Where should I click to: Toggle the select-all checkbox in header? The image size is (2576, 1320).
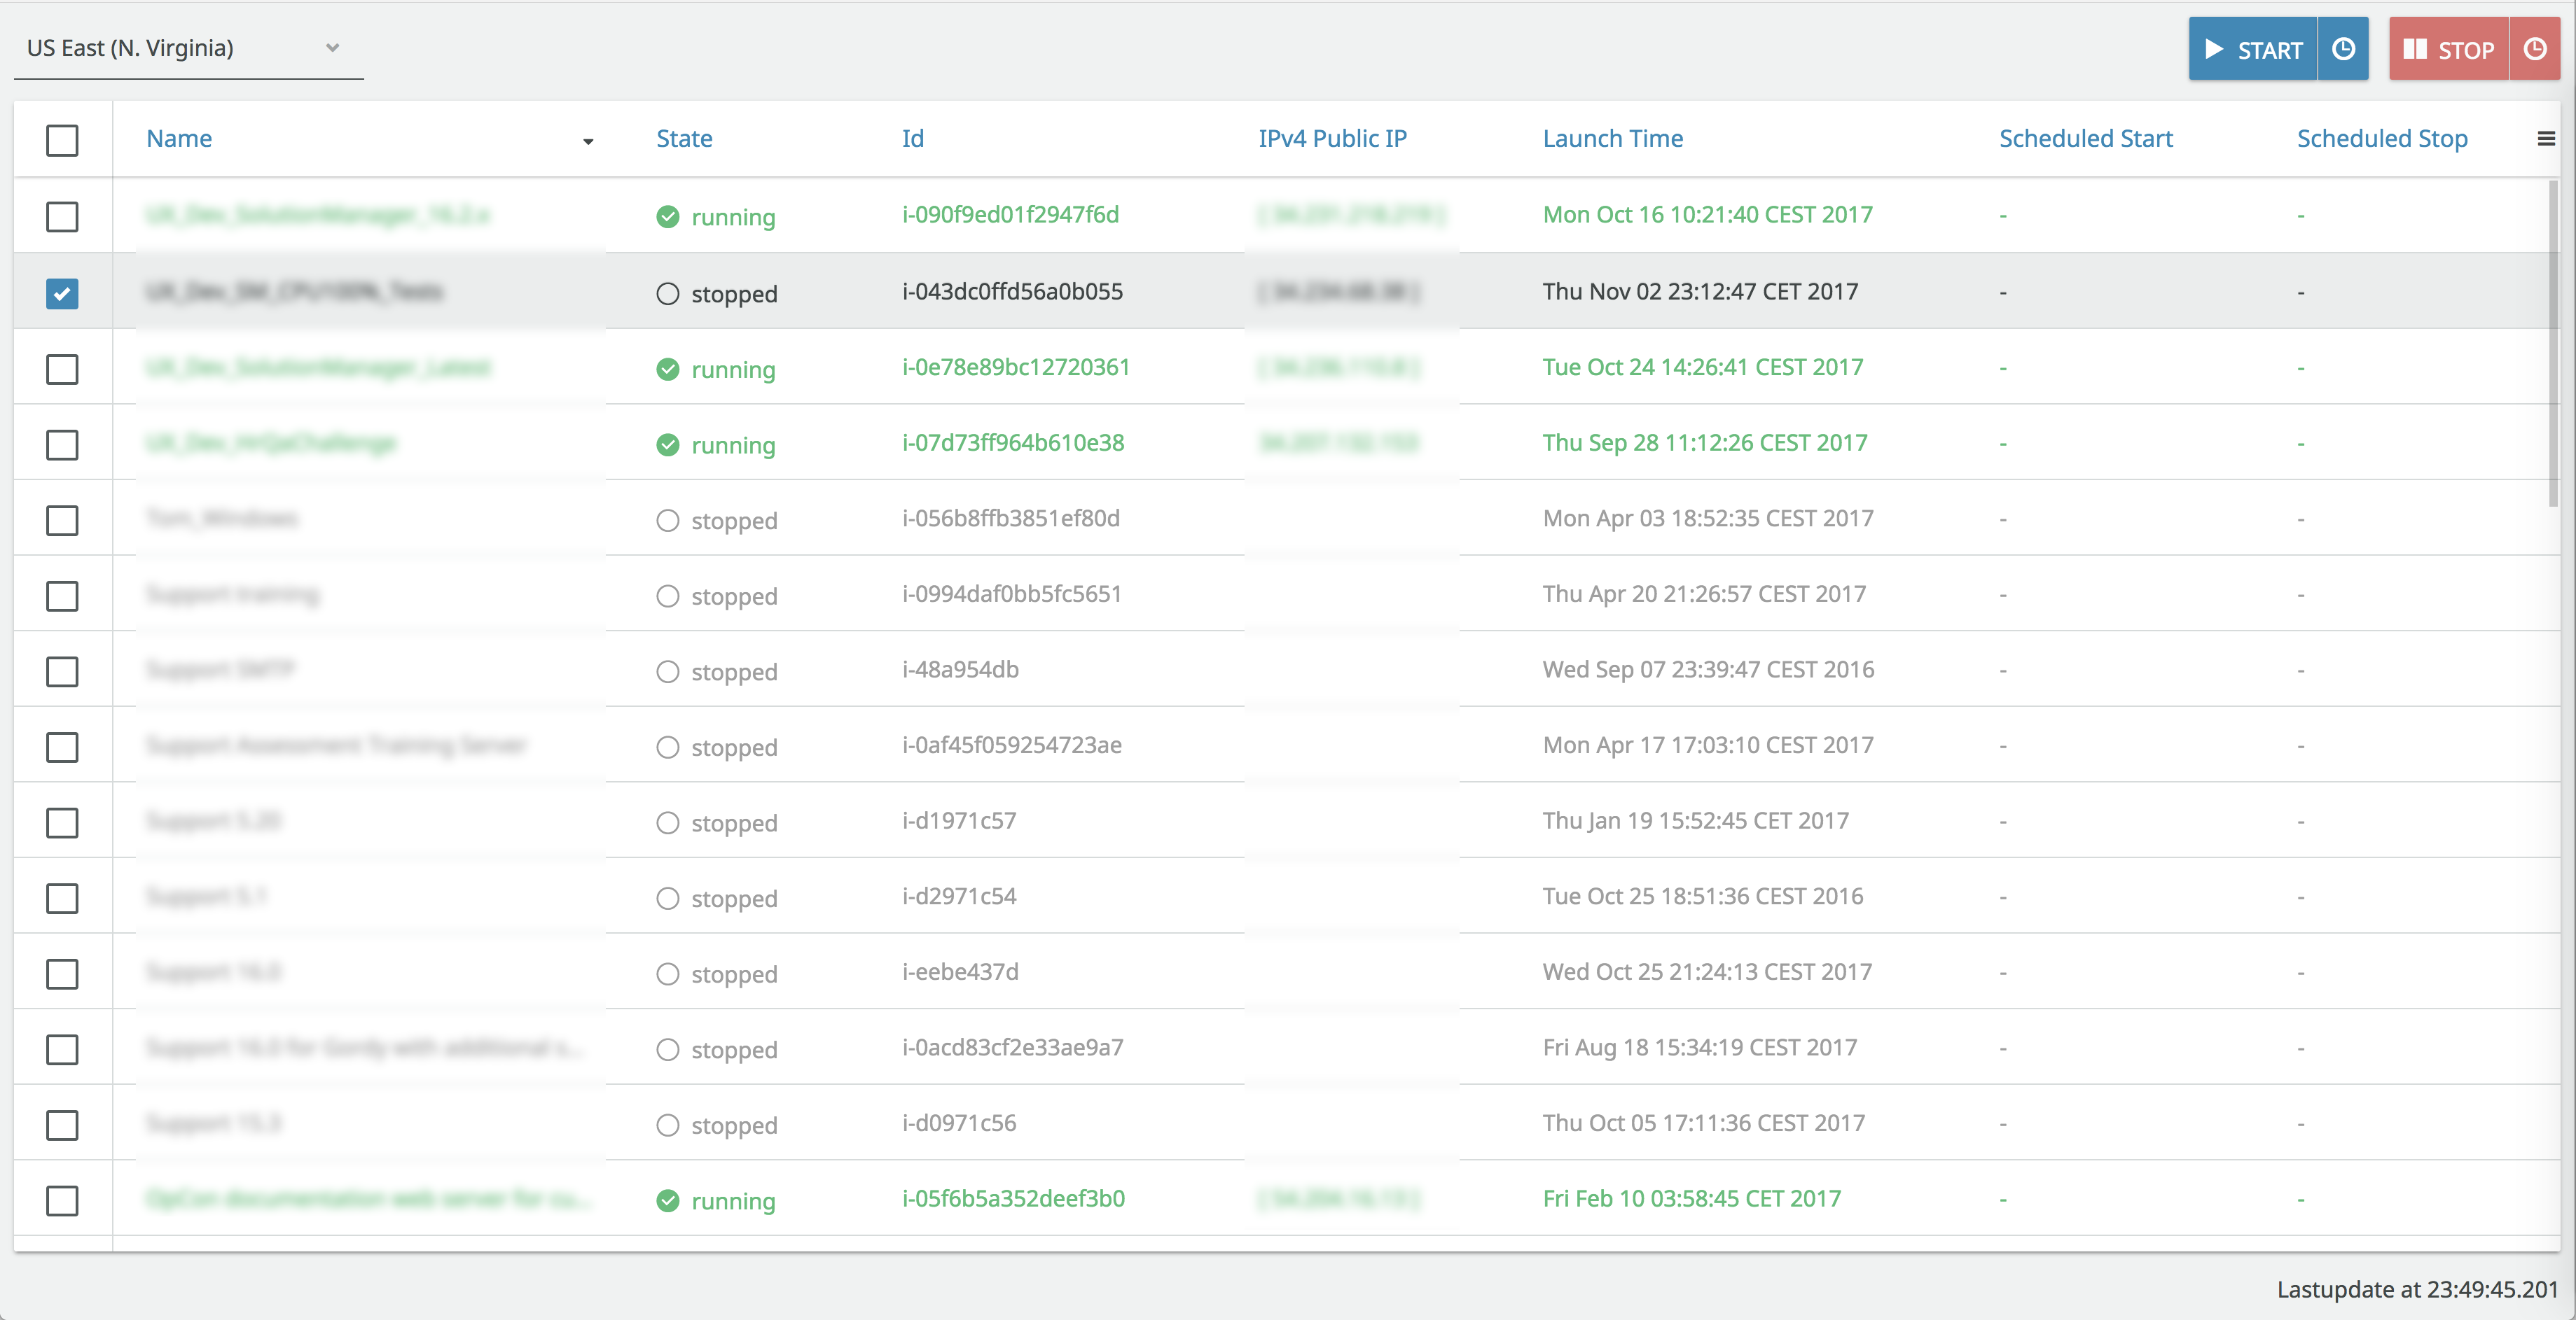click(x=62, y=140)
